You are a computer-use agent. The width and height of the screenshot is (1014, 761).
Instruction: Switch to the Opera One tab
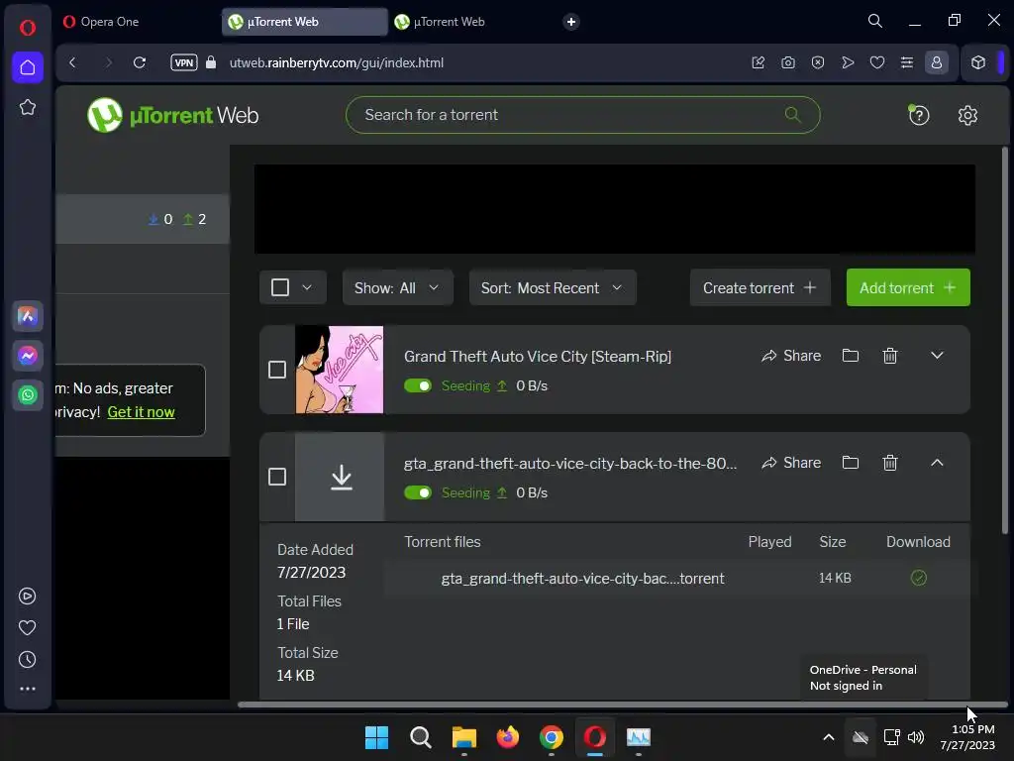[139, 22]
